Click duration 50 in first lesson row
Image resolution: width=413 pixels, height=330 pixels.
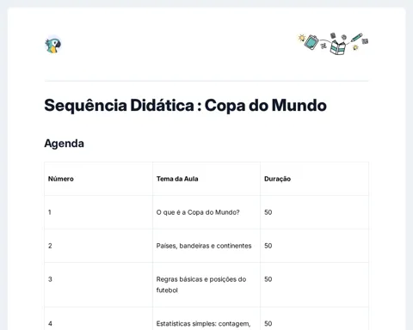[268, 212]
